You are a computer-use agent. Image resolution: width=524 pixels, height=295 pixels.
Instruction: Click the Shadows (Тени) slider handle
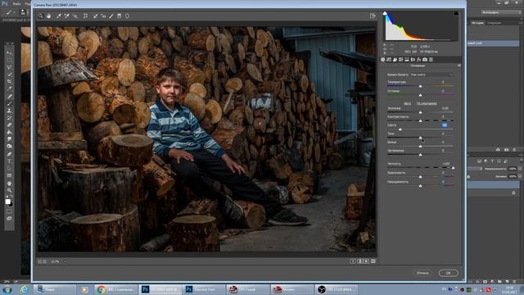click(x=420, y=138)
